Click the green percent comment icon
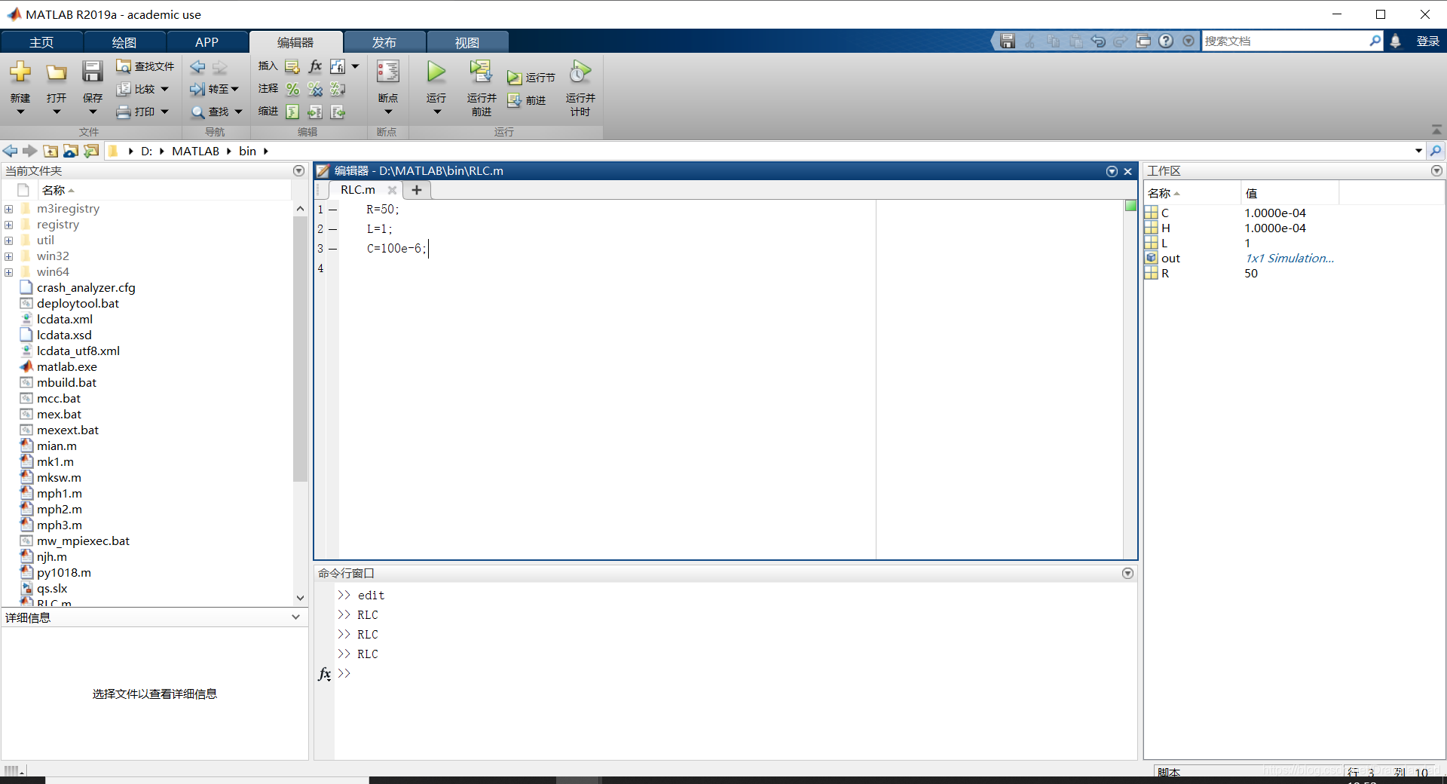This screenshot has height=784, width=1447. pyautogui.click(x=292, y=89)
